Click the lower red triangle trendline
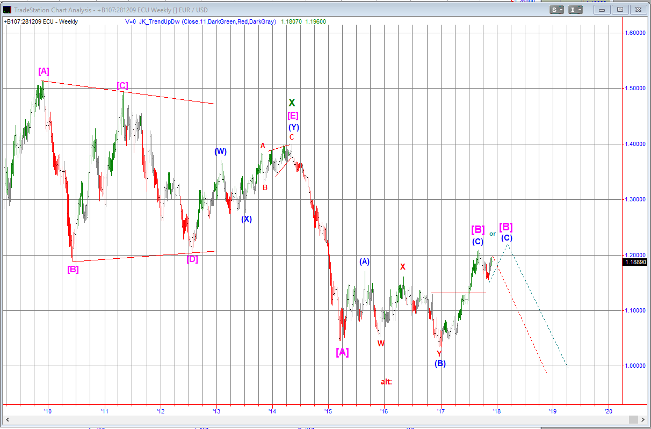The width and height of the screenshot is (651, 429). (145, 256)
